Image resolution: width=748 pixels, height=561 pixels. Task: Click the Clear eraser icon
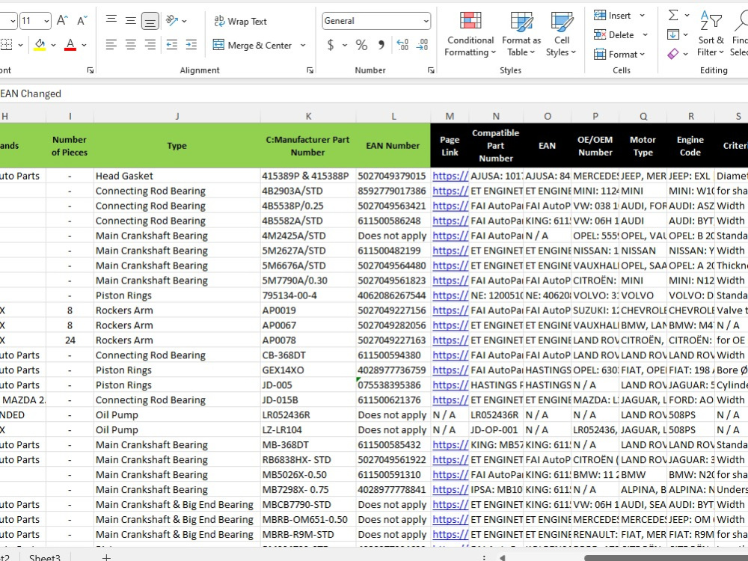(x=673, y=54)
